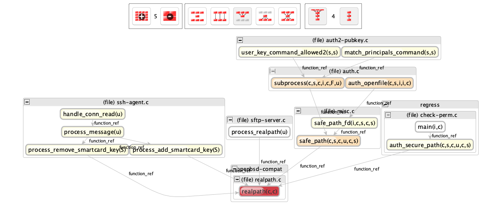
Task: Collapse the auth2-pubkey.c file group
Action: [x=240, y=40]
